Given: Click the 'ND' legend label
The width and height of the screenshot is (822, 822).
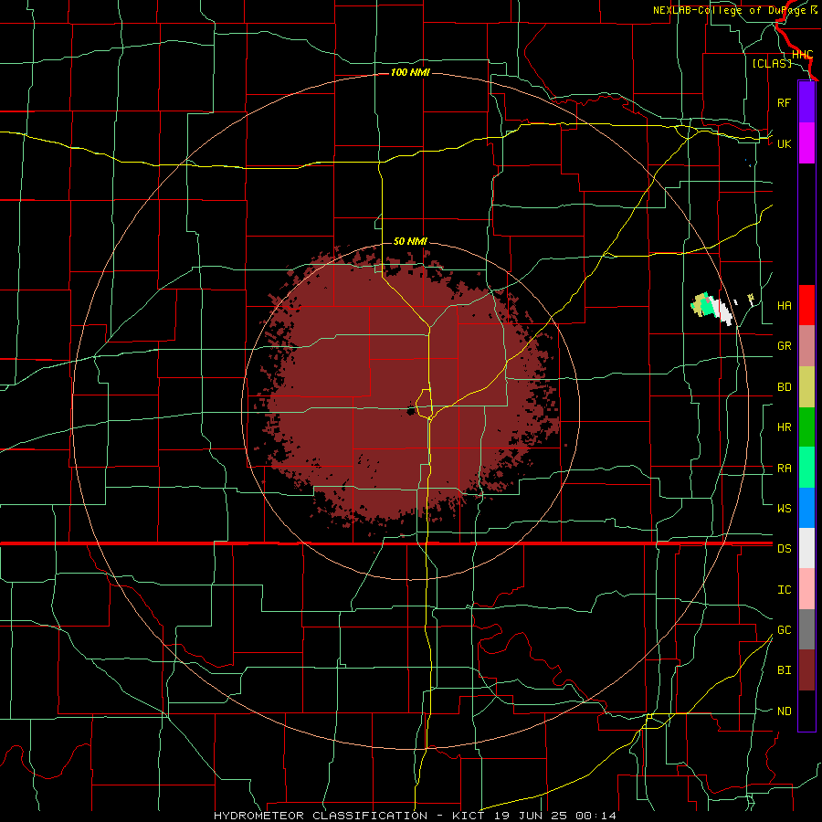Looking at the screenshot, I should pos(784,711).
